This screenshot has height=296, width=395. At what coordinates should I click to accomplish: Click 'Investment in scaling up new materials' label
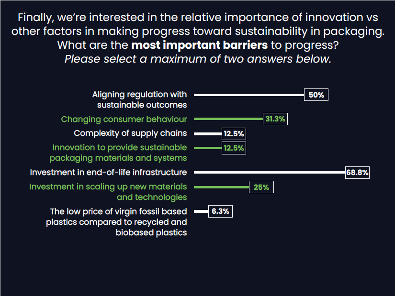click(x=108, y=192)
